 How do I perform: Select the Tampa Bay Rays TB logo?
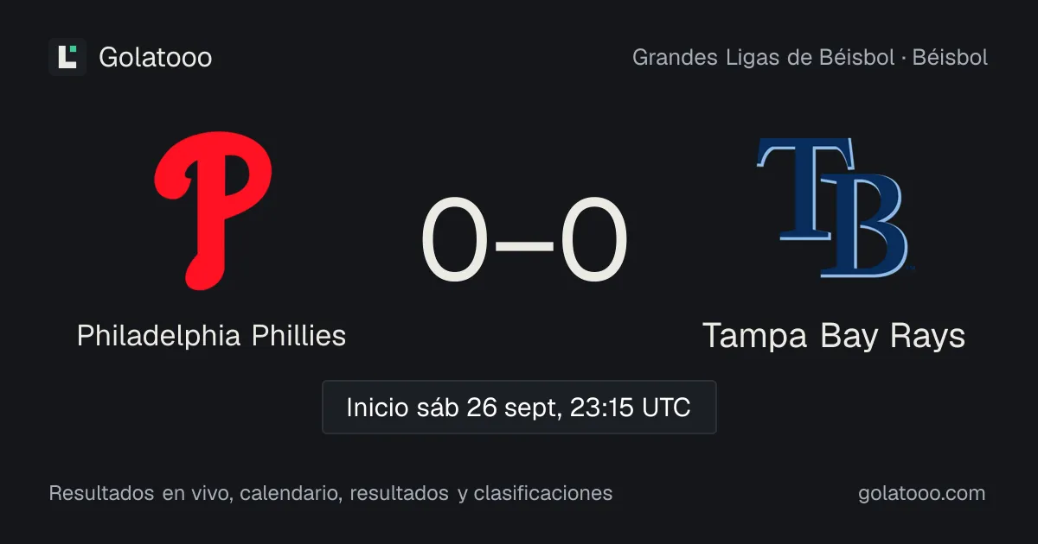click(x=833, y=207)
